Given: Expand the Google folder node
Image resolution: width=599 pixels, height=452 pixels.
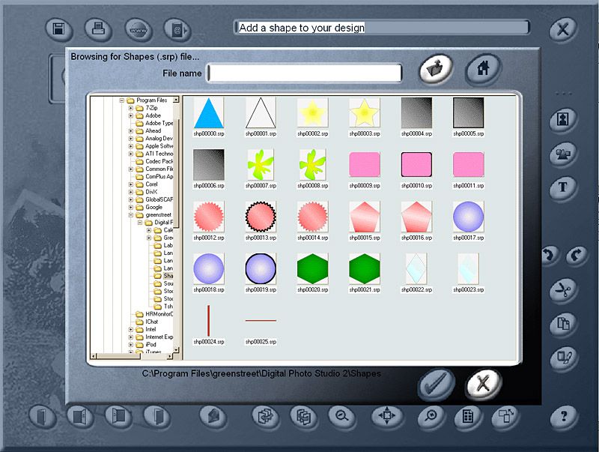Looking at the screenshot, I should pyautogui.click(x=130, y=207).
